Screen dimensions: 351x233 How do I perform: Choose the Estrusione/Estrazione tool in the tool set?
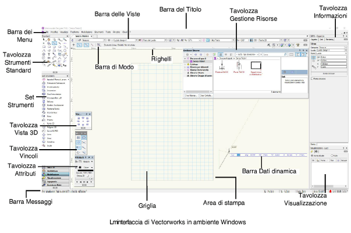click(54, 83)
